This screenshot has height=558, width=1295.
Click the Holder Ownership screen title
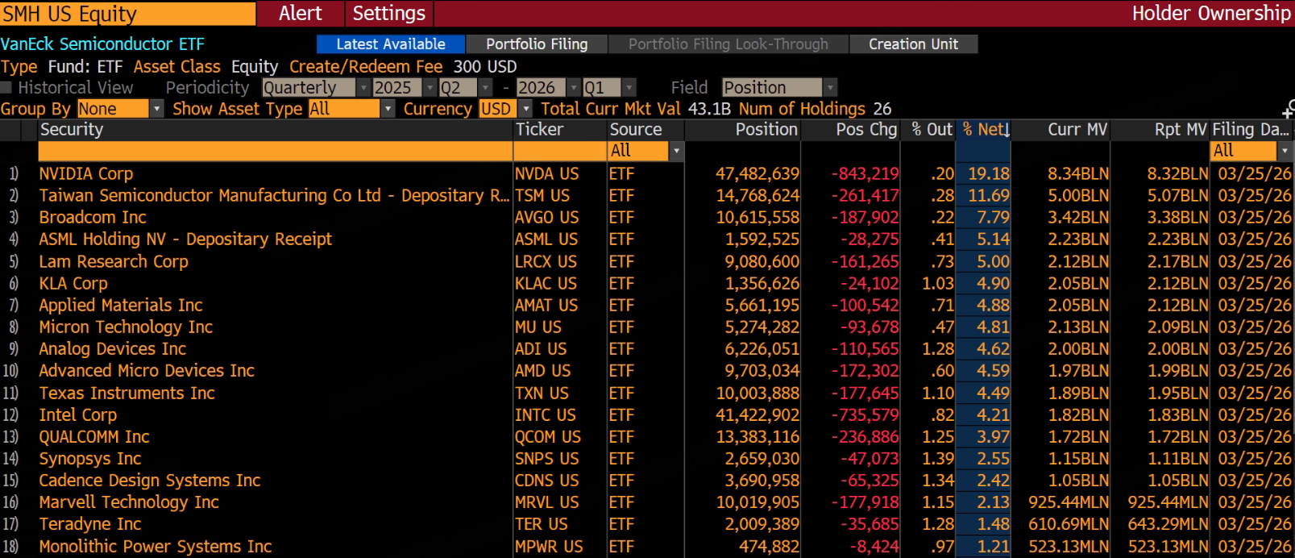1211,14
